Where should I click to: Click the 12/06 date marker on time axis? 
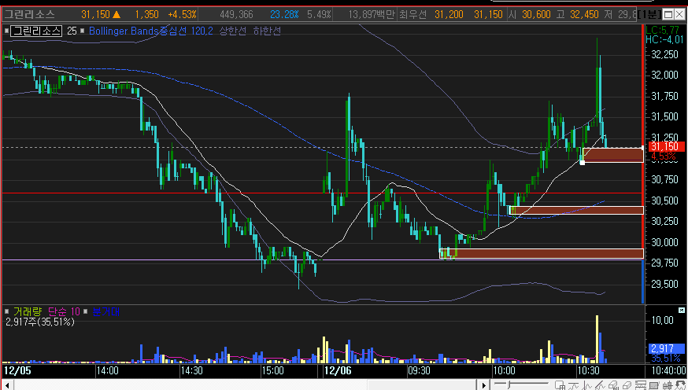click(x=338, y=370)
